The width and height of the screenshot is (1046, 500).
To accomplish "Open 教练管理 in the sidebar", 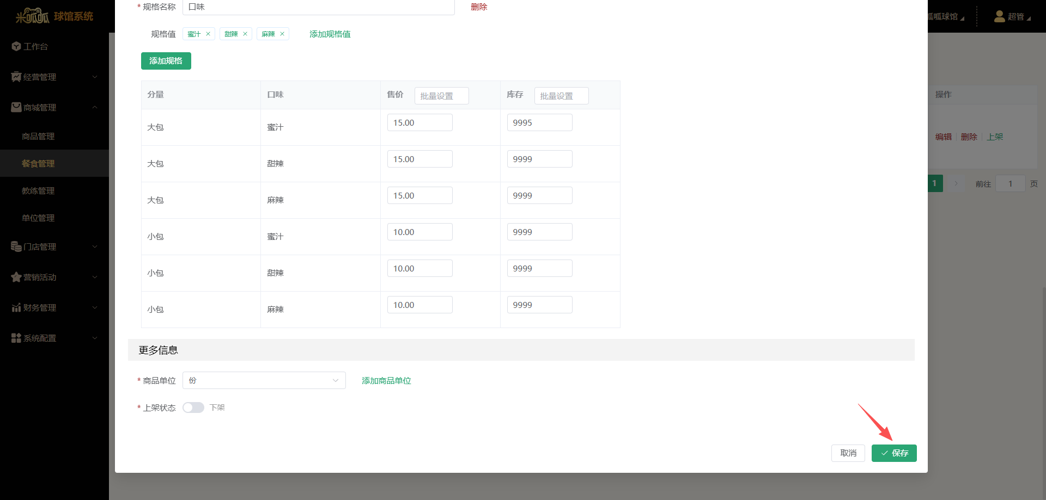I will 38,191.
